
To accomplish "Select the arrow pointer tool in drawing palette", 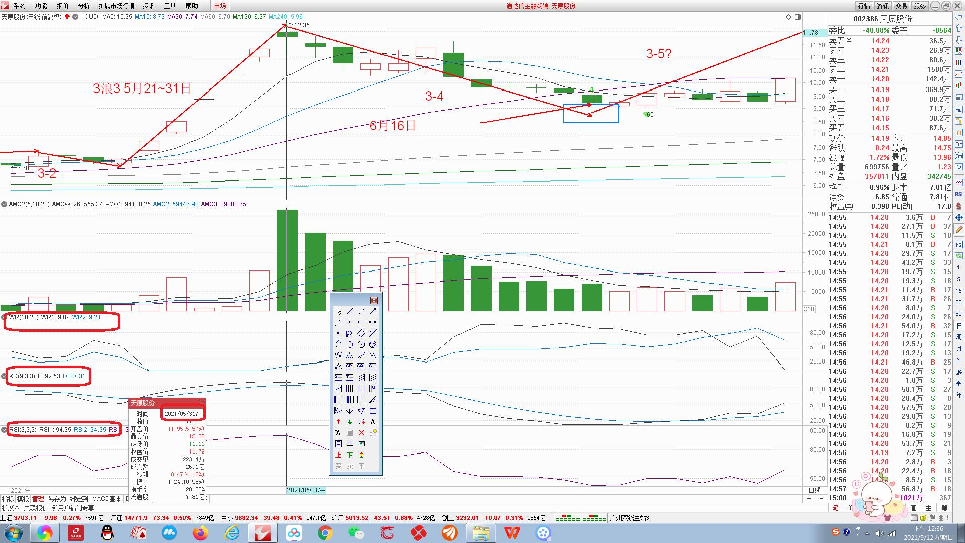I will click(338, 311).
